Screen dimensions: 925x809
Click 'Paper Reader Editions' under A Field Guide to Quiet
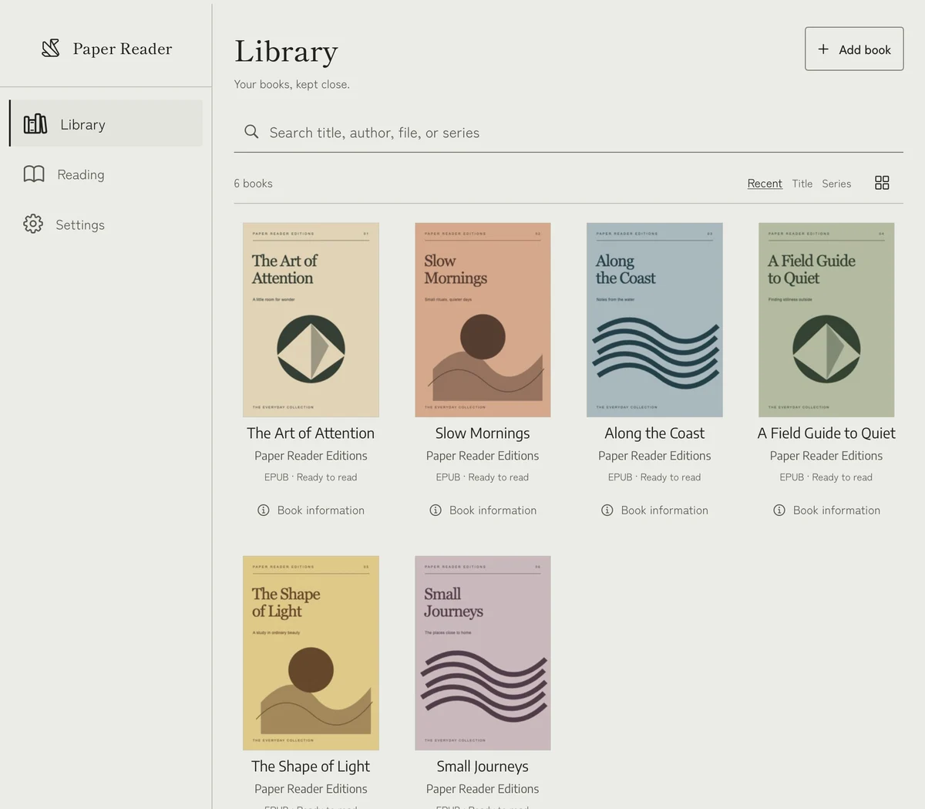pyautogui.click(x=826, y=456)
